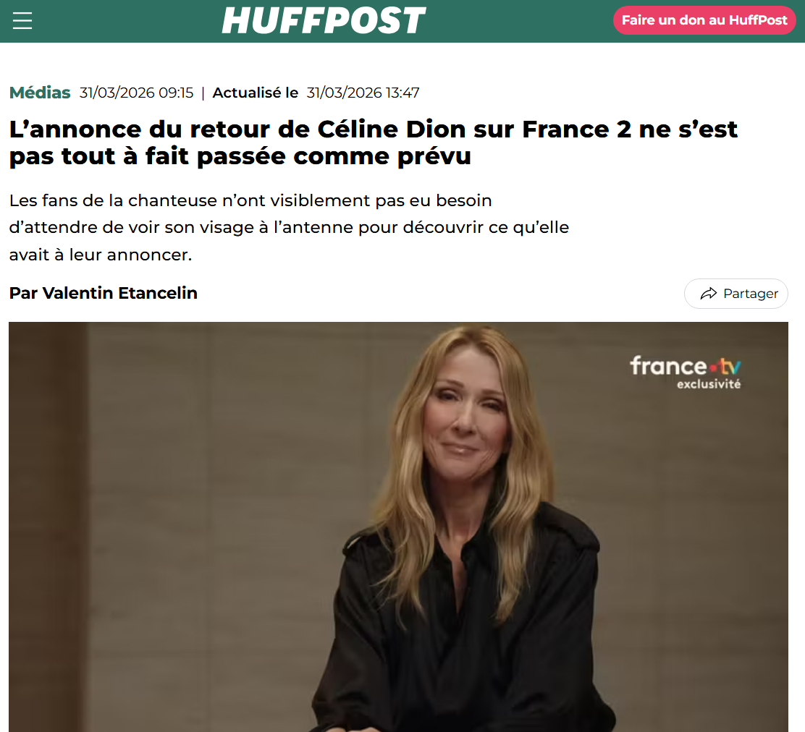Viewport: 805px width, 732px height.
Task: Select the publication date 31/03/2026 09:15
Action: [136, 93]
